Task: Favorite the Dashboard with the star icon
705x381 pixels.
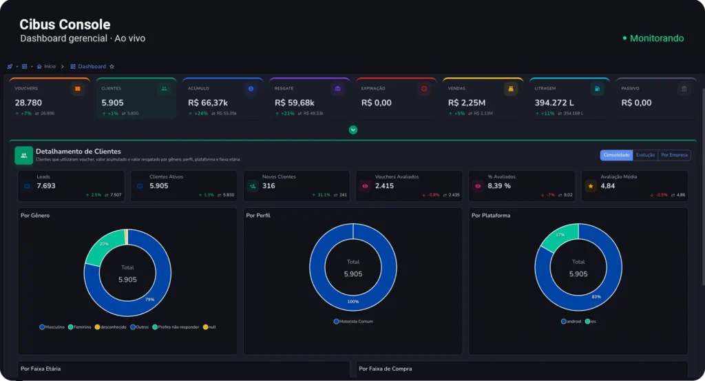Action: [112, 67]
